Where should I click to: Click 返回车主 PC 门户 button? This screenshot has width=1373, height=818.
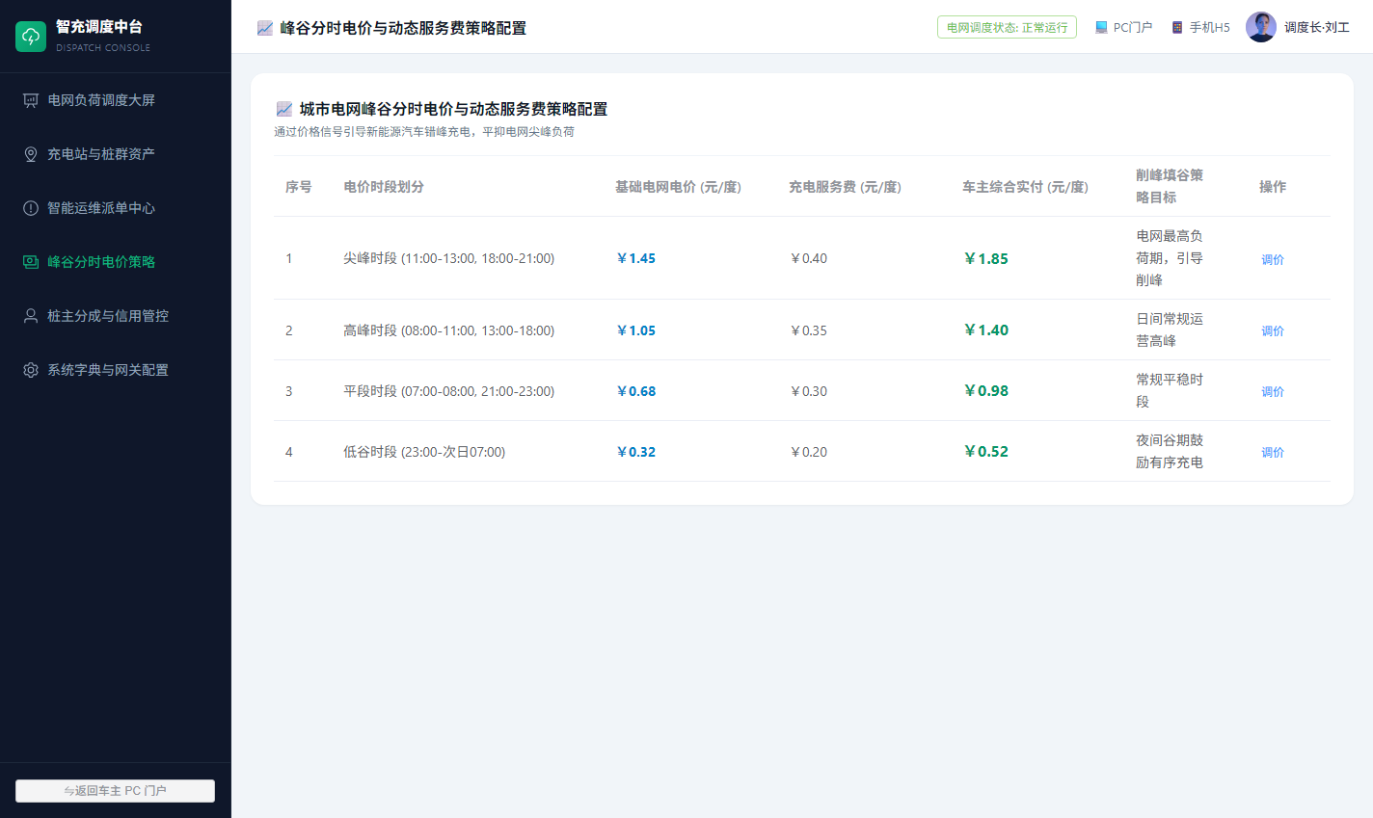(115, 791)
